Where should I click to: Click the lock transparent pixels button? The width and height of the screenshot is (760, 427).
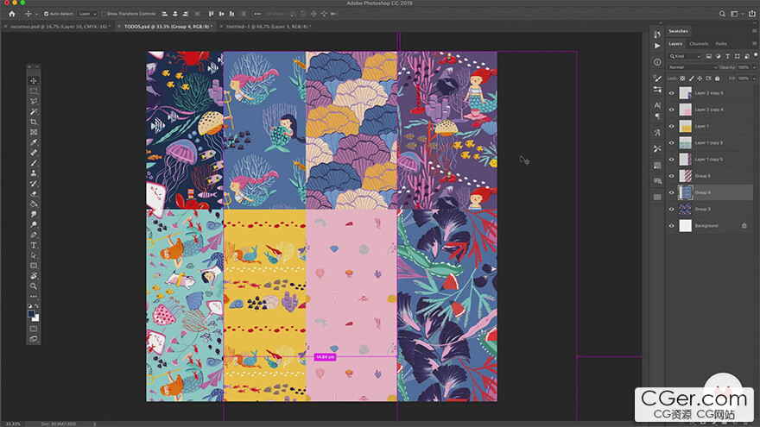coord(682,78)
